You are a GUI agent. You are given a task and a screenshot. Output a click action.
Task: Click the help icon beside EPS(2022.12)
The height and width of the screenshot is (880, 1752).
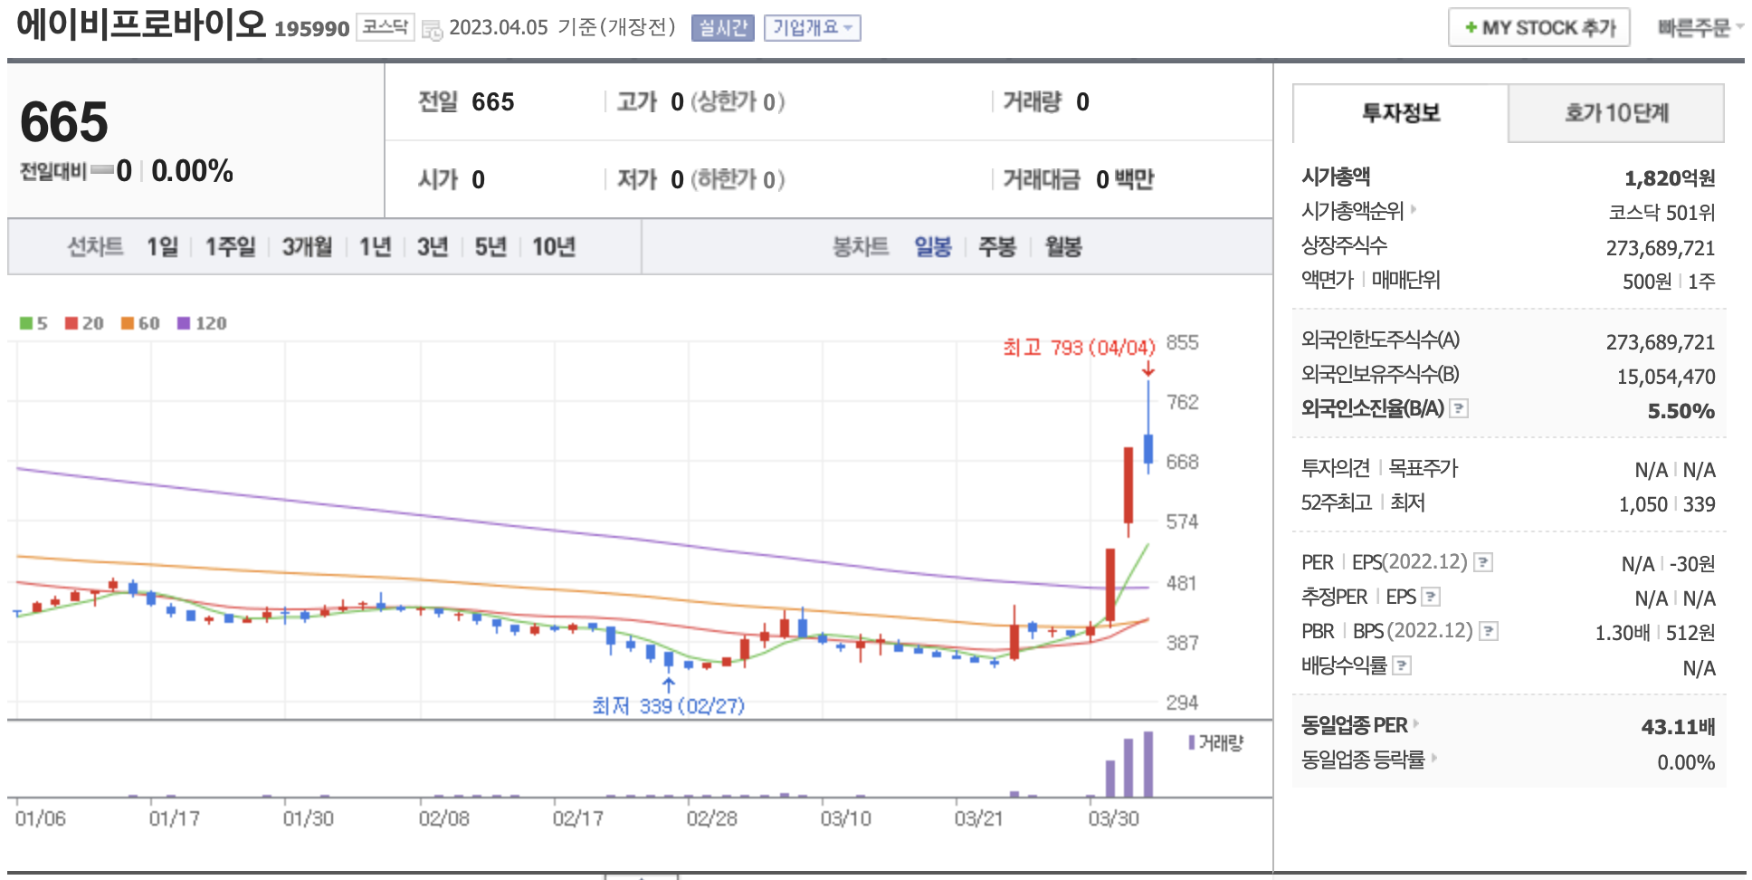click(1482, 562)
